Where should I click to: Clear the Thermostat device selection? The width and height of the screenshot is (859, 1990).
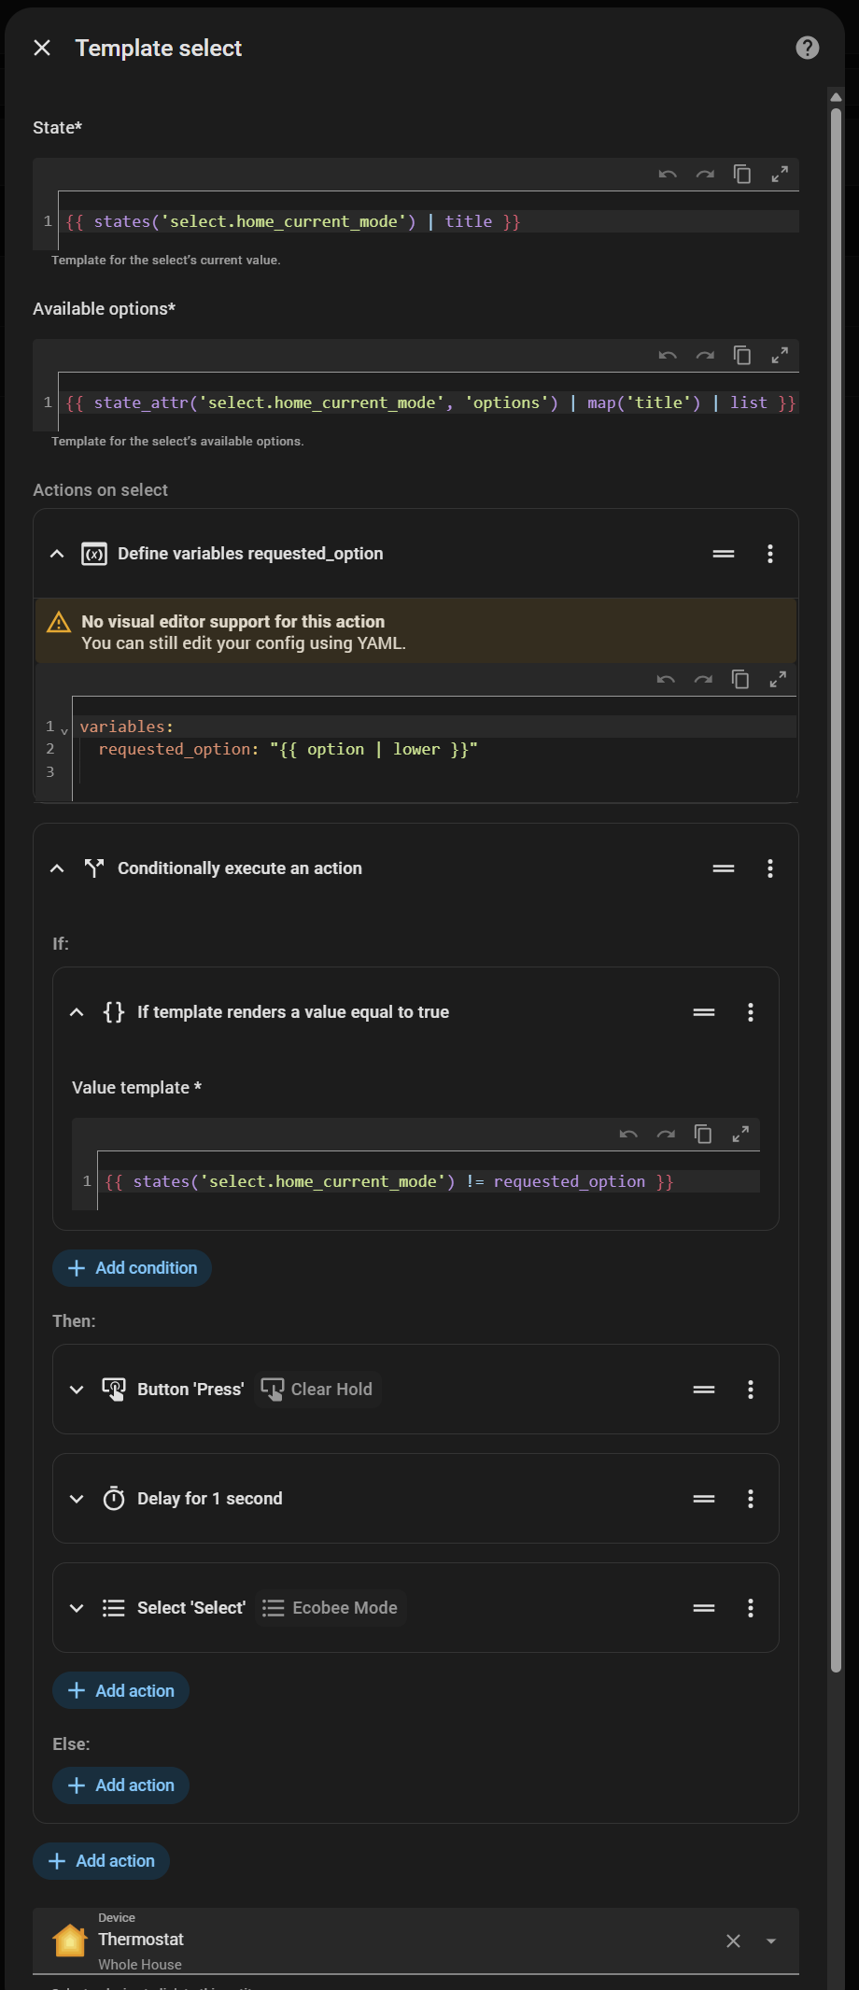tap(734, 1941)
